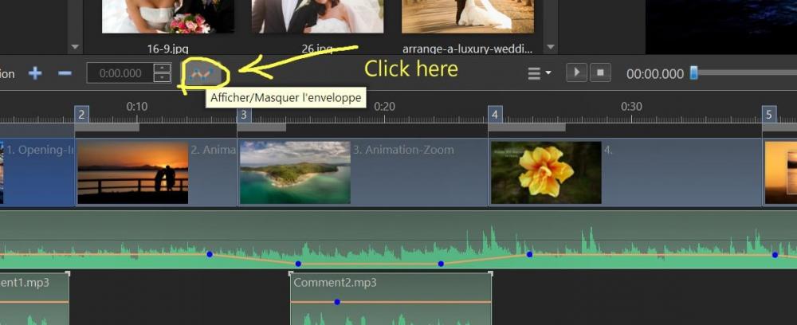This screenshot has height=325, width=797.
Task: Click Comment2.mp3 clip right end handle
Action: [490, 274]
